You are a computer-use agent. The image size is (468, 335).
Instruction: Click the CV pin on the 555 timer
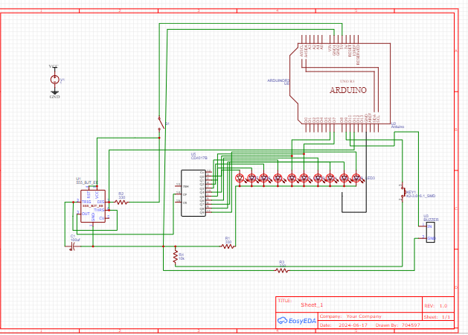pyautogui.click(x=101, y=218)
